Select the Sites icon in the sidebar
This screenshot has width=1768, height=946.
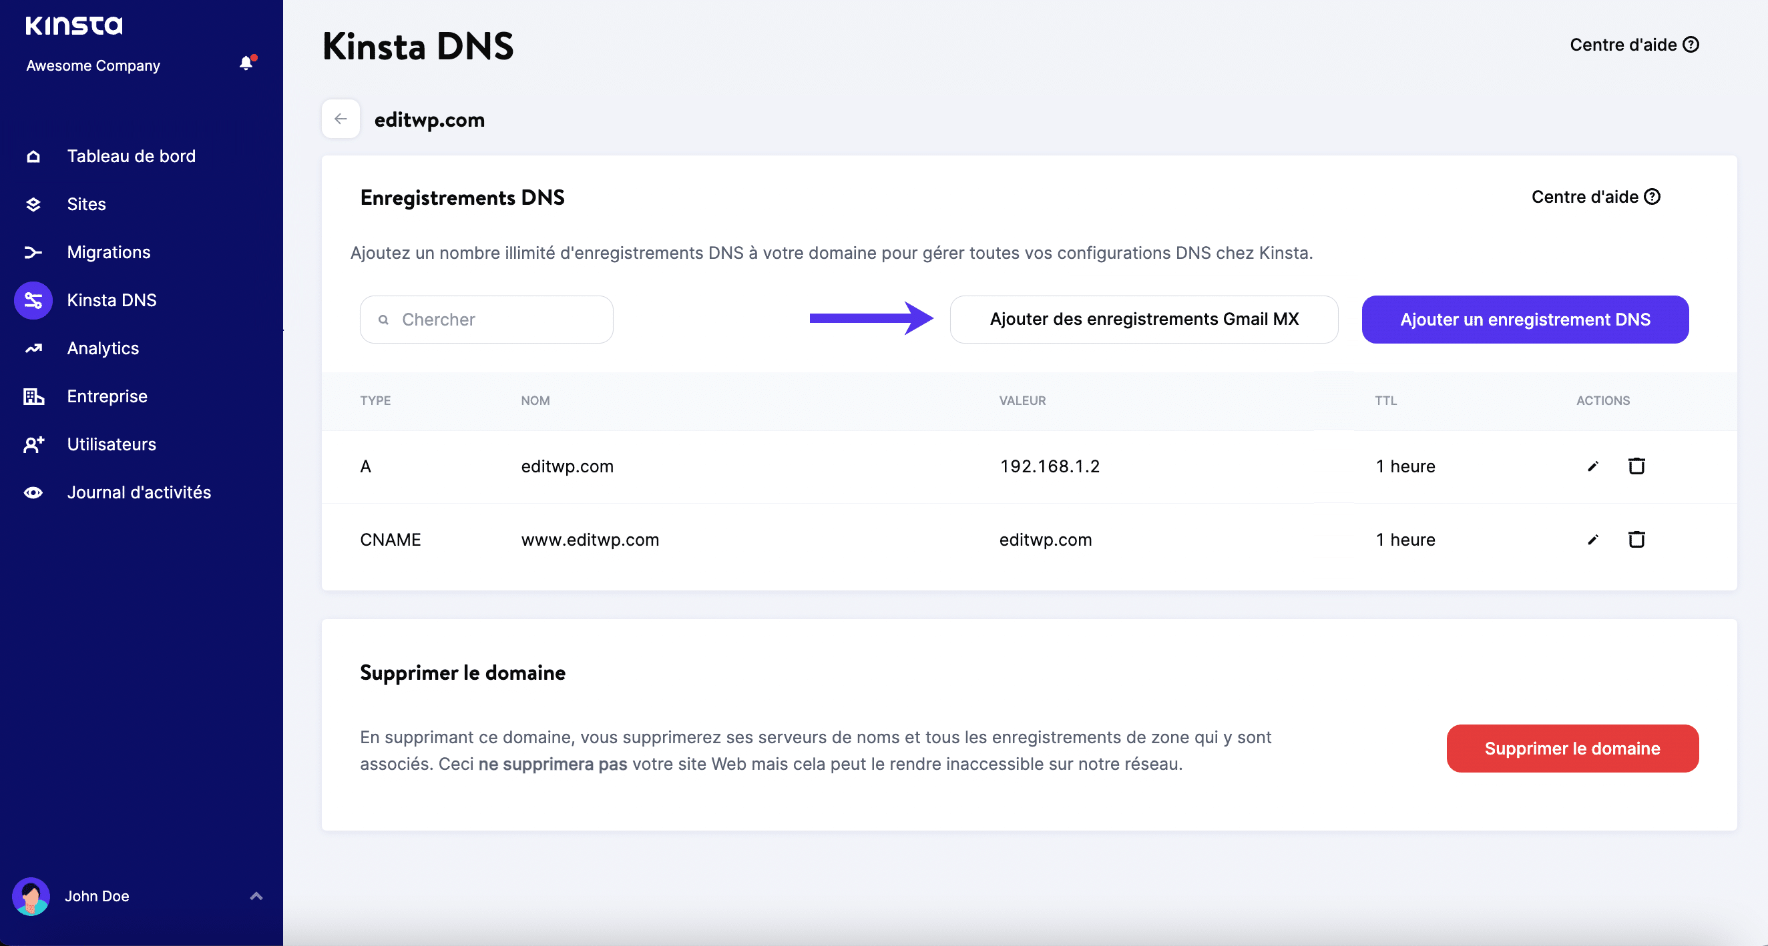[33, 203]
